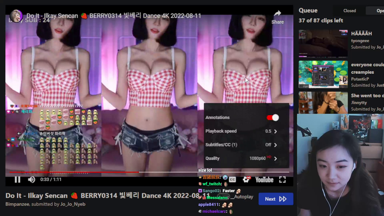384x216 pixels.
Task: Switch queue to Closed
Action: point(349,11)
